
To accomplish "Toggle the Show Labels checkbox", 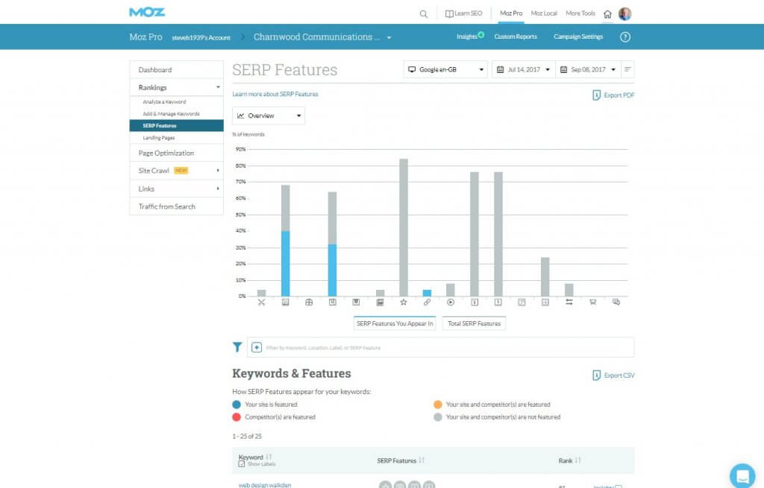I will [x=242, y=464].
